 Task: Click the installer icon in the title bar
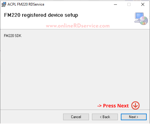coord(4,5)
